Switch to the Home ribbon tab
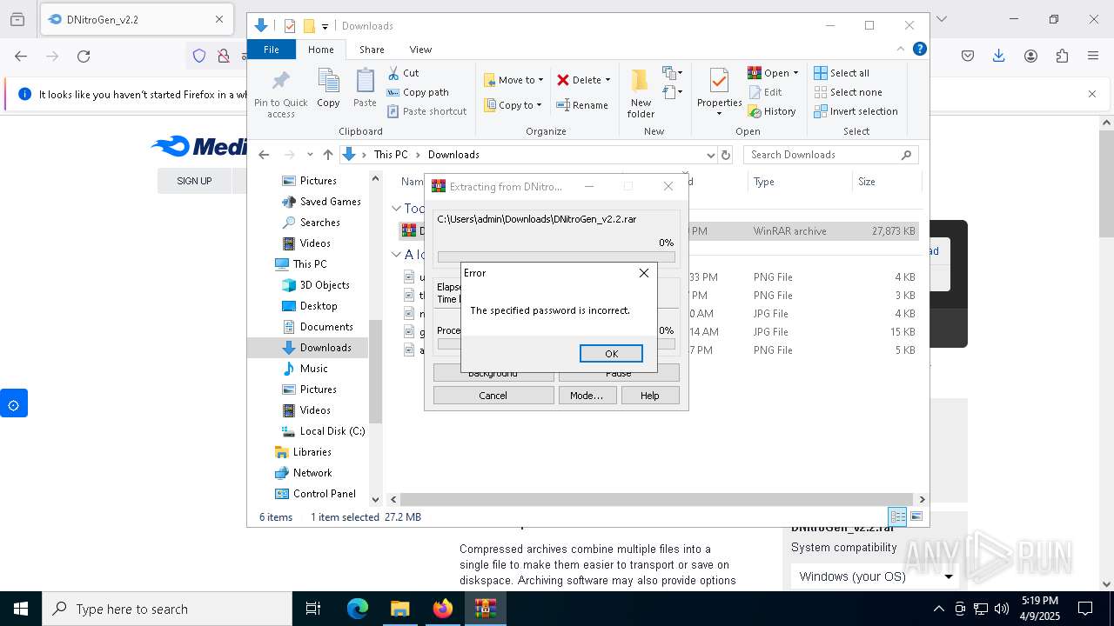This screenshot has width=1114, height=626. pyautogui.click(x=321, y=50)
